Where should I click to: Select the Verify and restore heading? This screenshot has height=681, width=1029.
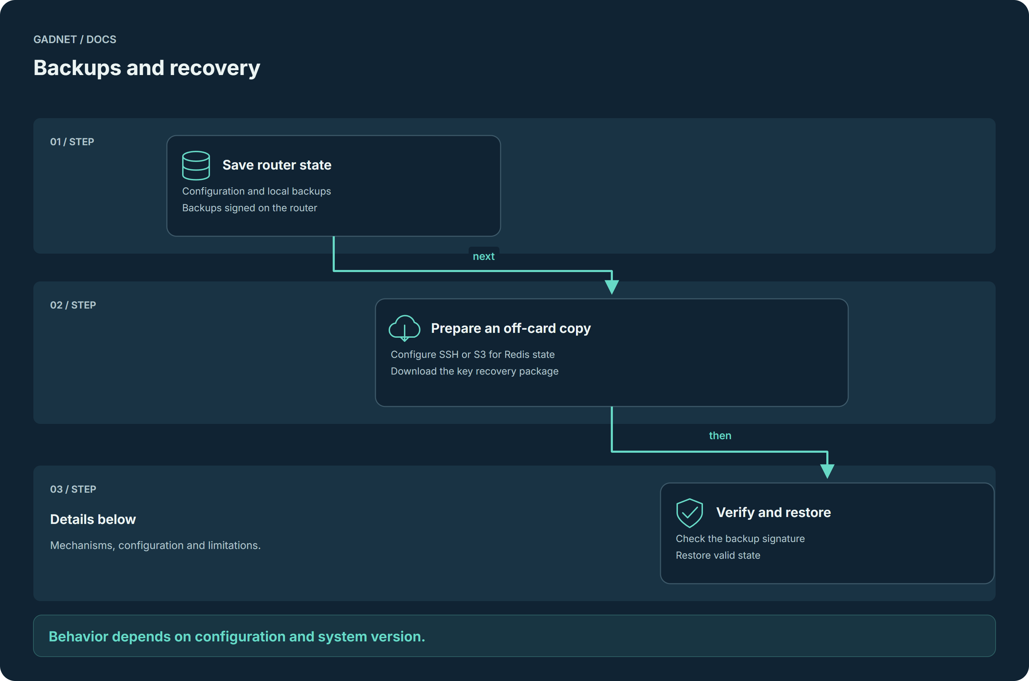tap(773, 512)
